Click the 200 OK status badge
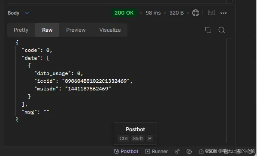The height and width of the screenshot is (156, 257). (x=124, y=13)
